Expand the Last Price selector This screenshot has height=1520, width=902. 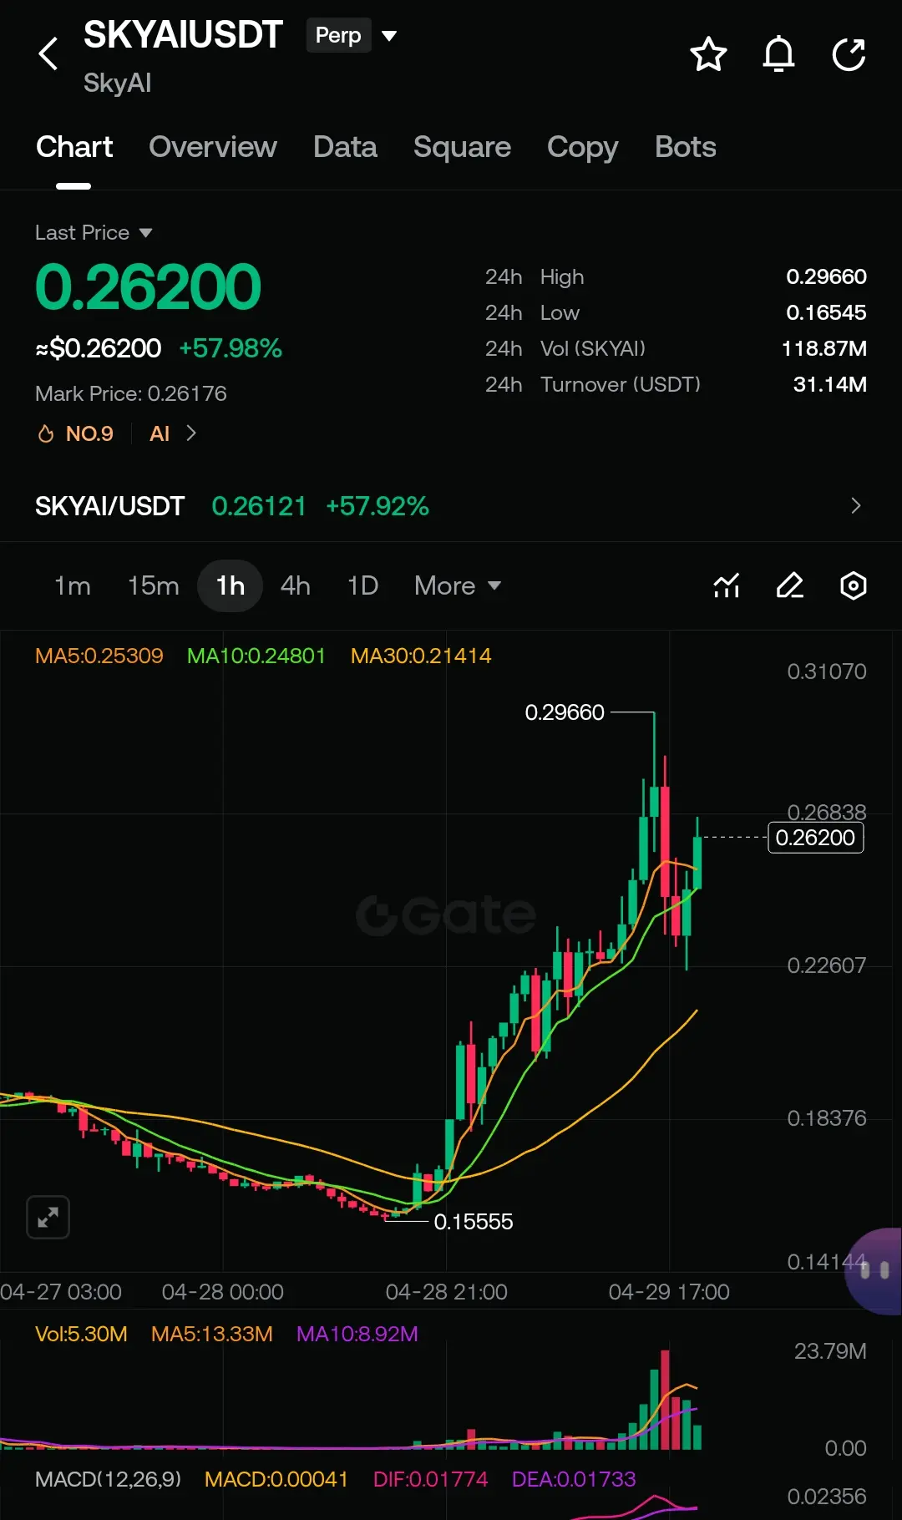(94, 232)
